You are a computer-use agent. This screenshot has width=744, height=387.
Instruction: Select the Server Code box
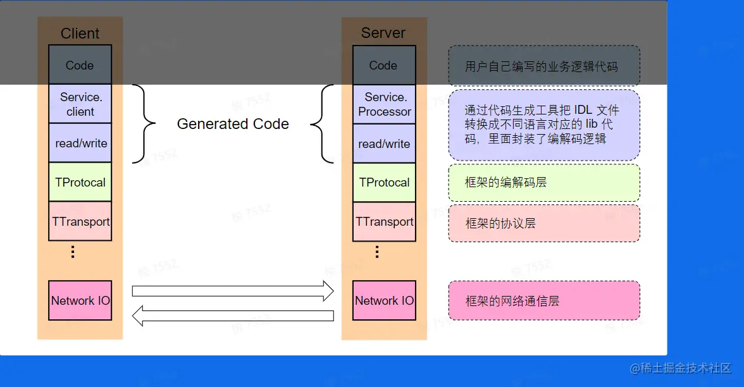(383, 65)
